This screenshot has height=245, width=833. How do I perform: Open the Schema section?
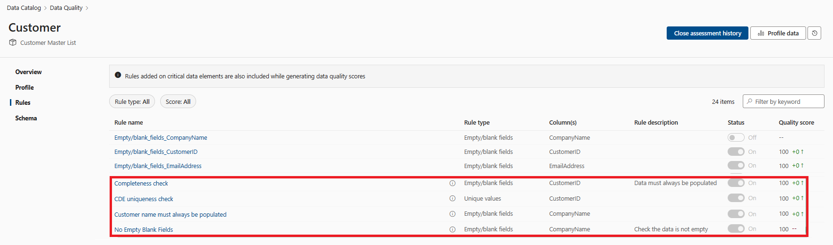click(x=26, y=118)
